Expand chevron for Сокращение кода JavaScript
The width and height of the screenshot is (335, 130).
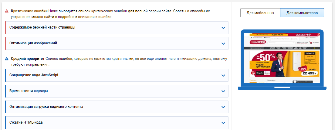coord(223,75)
